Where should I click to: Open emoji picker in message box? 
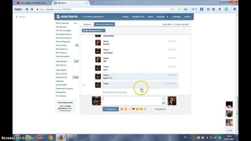tap(164, 99)
